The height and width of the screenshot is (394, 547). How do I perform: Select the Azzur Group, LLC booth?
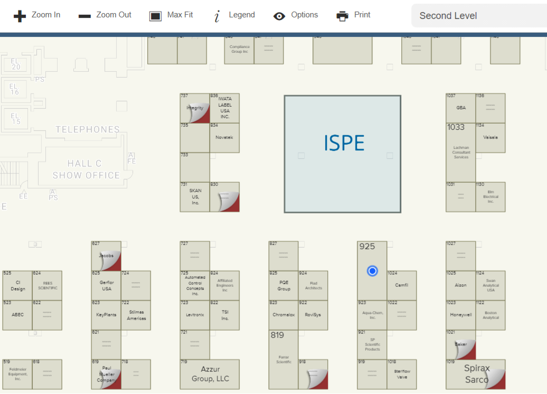(x=210, y=374)
